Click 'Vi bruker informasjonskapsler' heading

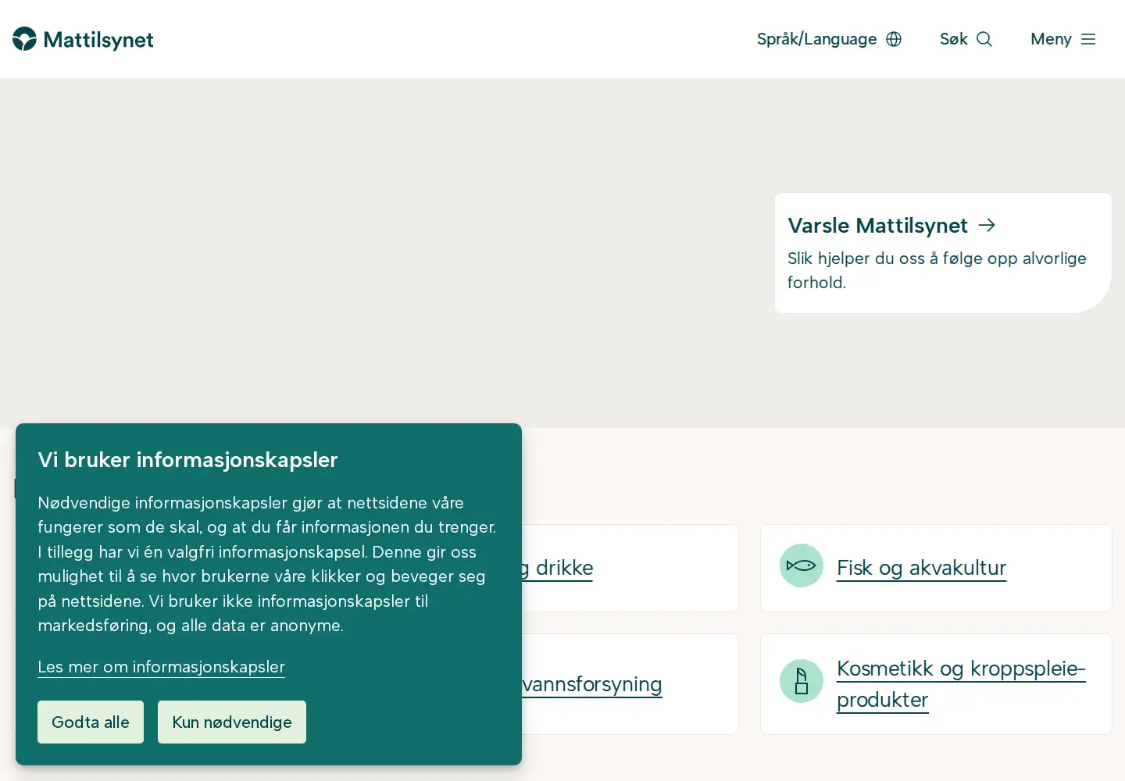(x=187, y=460)
